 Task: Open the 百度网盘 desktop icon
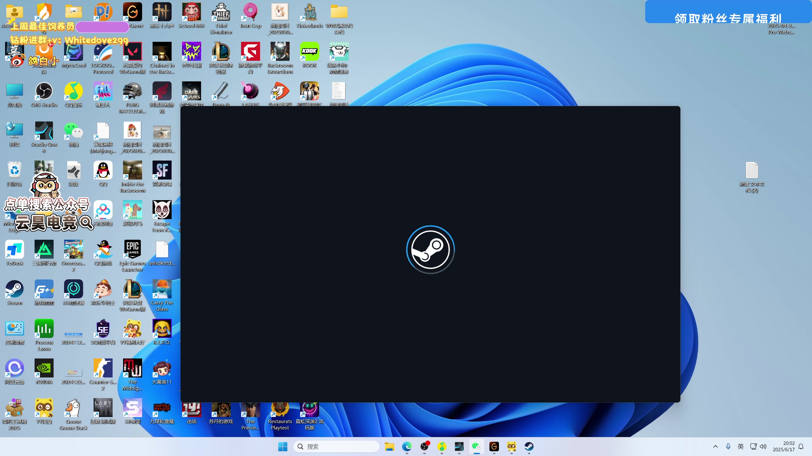click(x=103, y=213)
